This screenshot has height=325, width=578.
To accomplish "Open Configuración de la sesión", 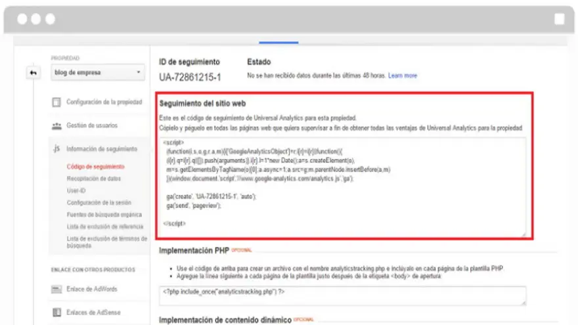I will [99, 203].
